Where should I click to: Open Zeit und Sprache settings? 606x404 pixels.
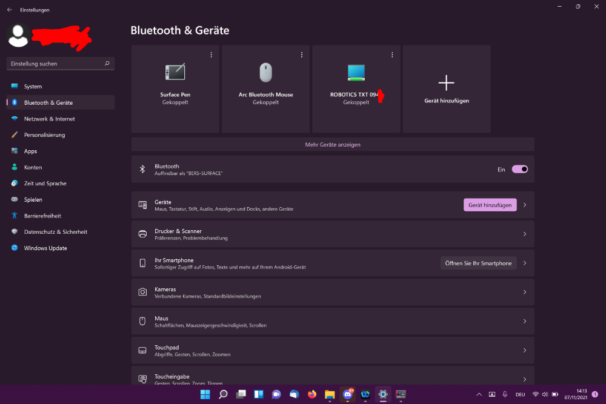coord(61,183)
